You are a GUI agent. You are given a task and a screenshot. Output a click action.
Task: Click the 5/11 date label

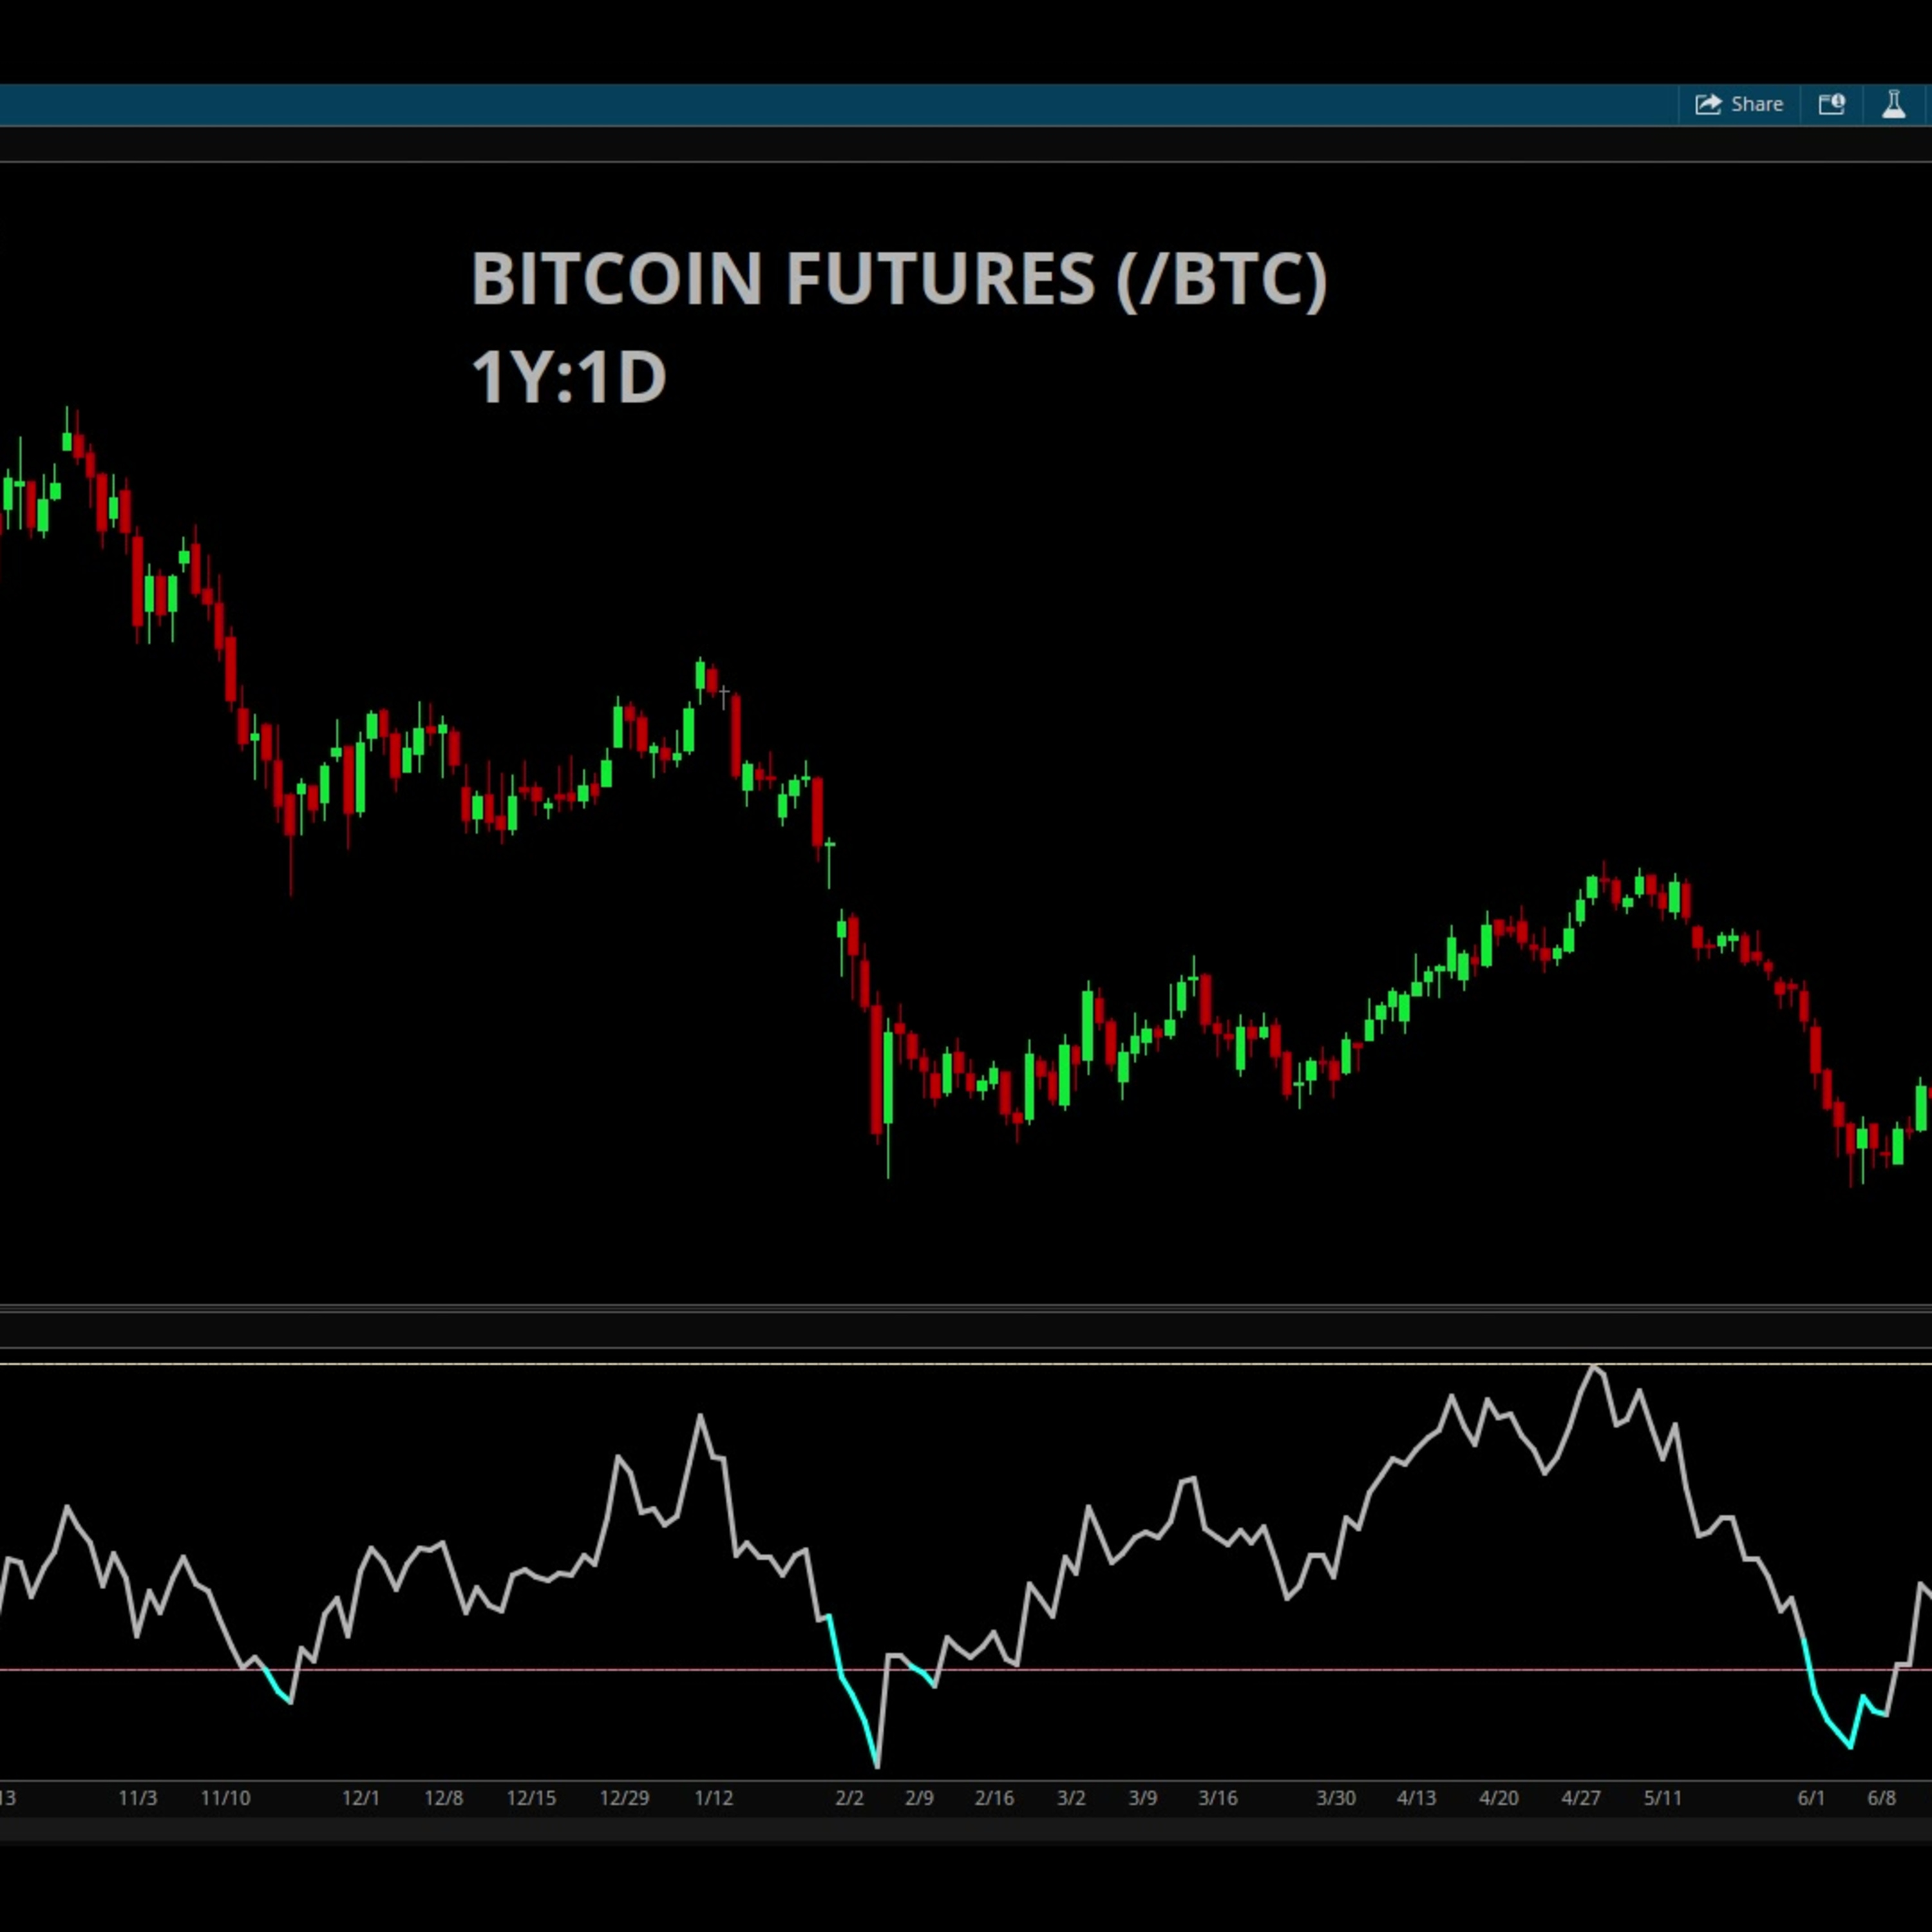tap(1663, 1798)
